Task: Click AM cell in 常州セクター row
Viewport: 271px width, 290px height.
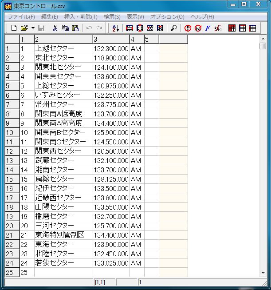Action: [x=137, y=104]
